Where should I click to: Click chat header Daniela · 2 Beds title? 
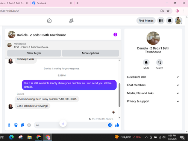click(x=41, y=35)
